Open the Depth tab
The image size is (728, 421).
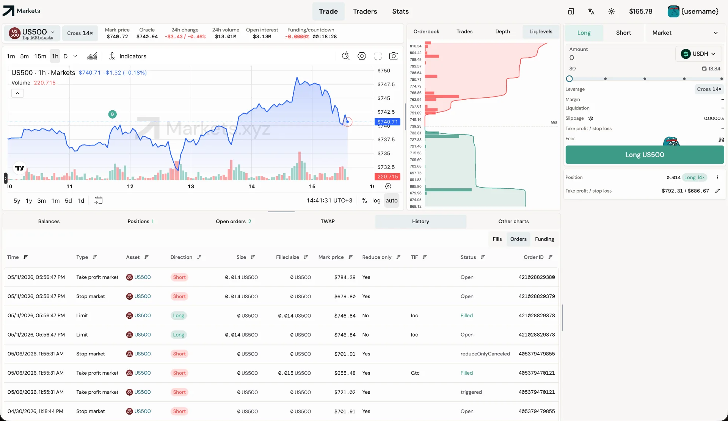click(502, 32)
